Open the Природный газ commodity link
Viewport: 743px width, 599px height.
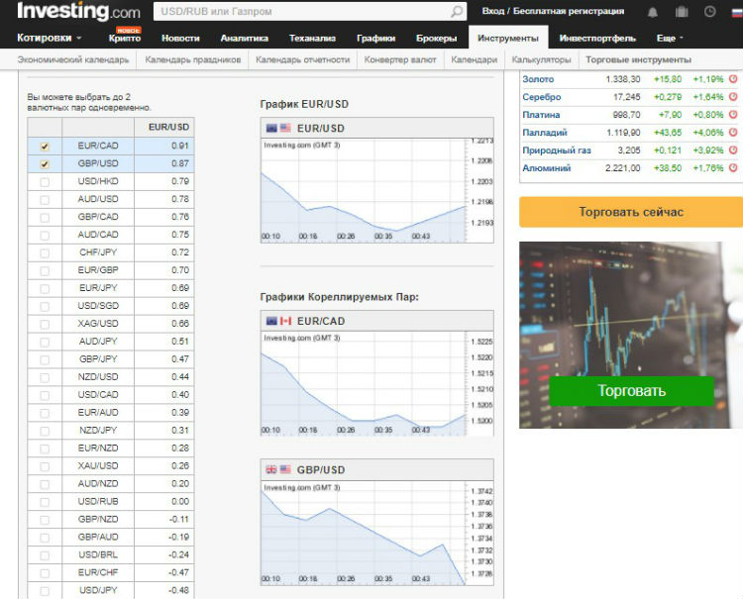point(556,150)
